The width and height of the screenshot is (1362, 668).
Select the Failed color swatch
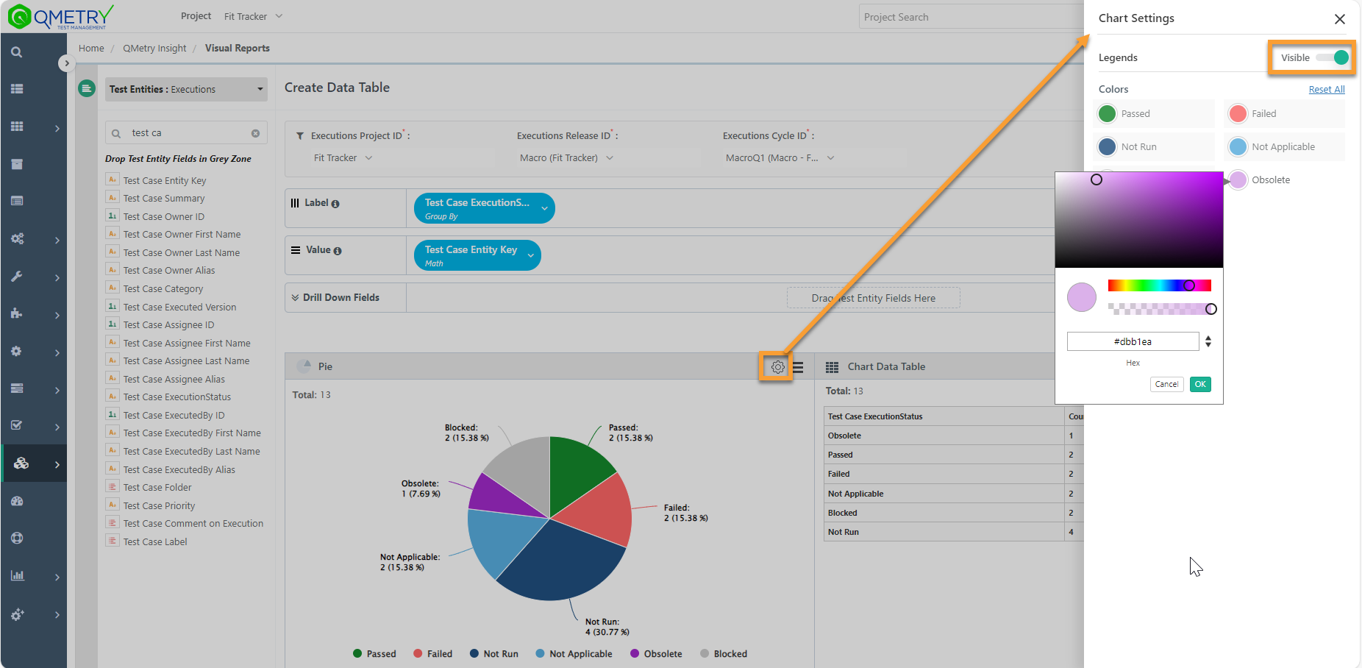click(1238, 114)
